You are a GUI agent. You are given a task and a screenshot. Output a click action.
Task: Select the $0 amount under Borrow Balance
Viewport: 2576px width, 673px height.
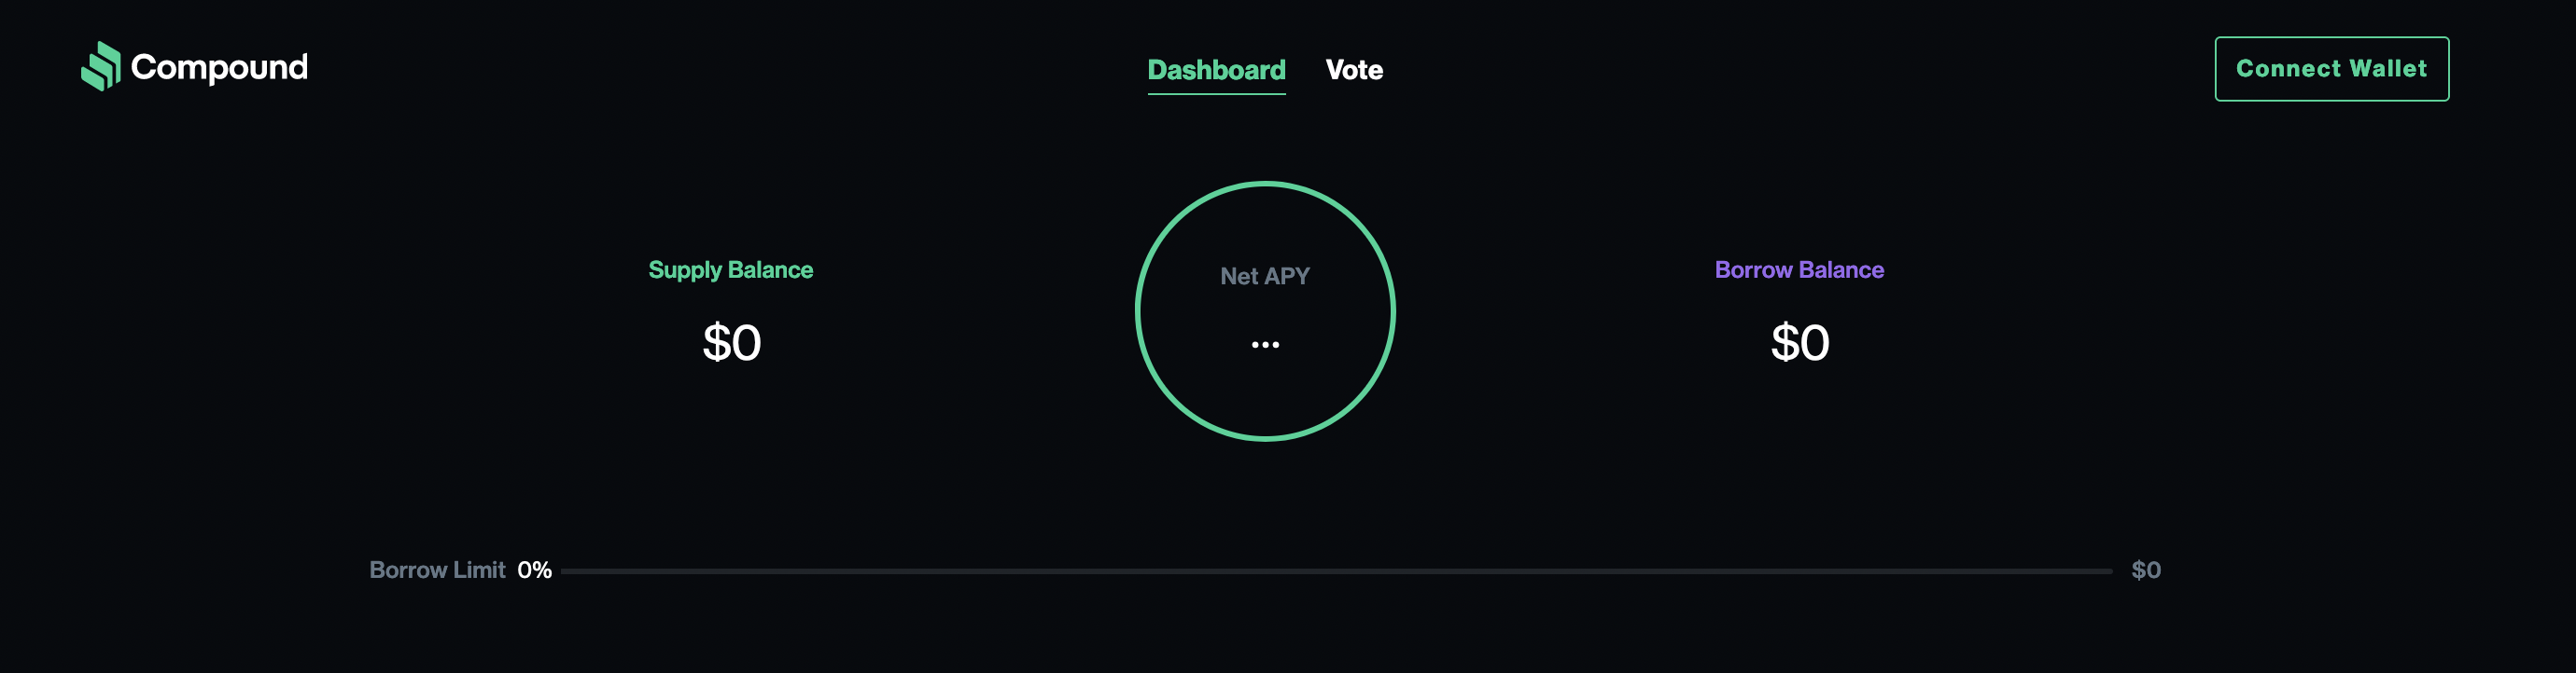pos(1800,342)
